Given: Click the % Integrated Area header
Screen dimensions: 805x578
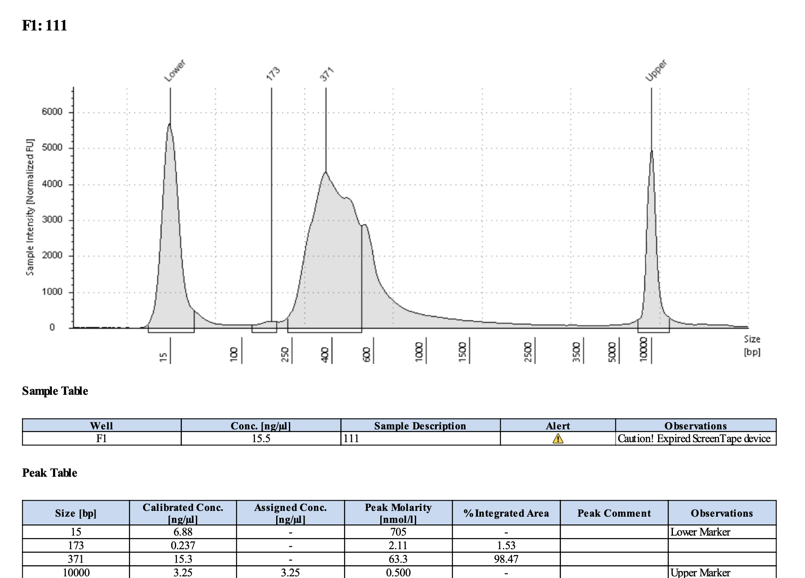Looking at the screenshot, I should pyautogui.click(x=506, y=513).
